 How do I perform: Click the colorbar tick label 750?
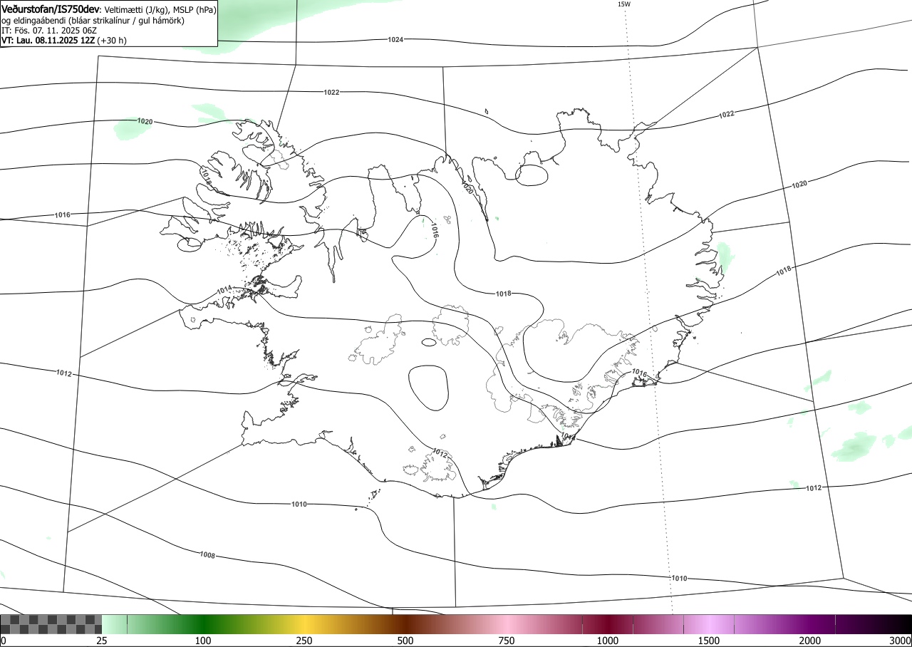pos(507,641)
